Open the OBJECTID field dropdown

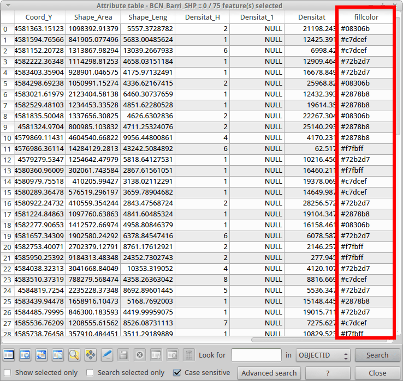[x=323, y=355]
